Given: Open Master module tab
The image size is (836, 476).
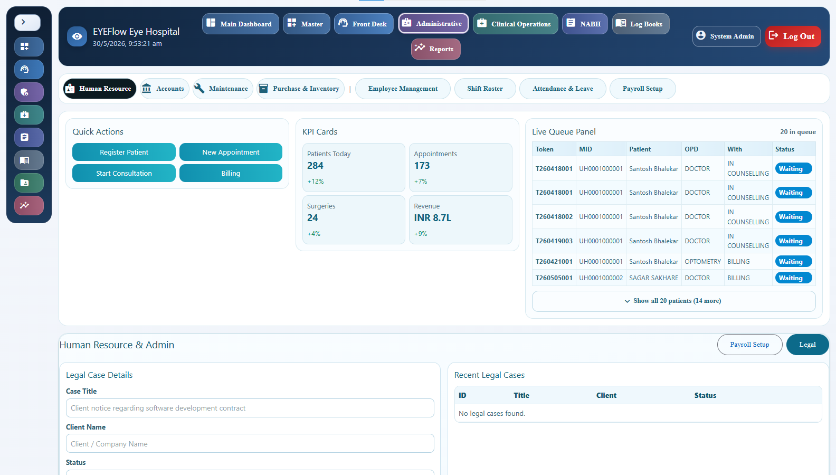Looking at the screenshot, I should click(x=306, y=24).
